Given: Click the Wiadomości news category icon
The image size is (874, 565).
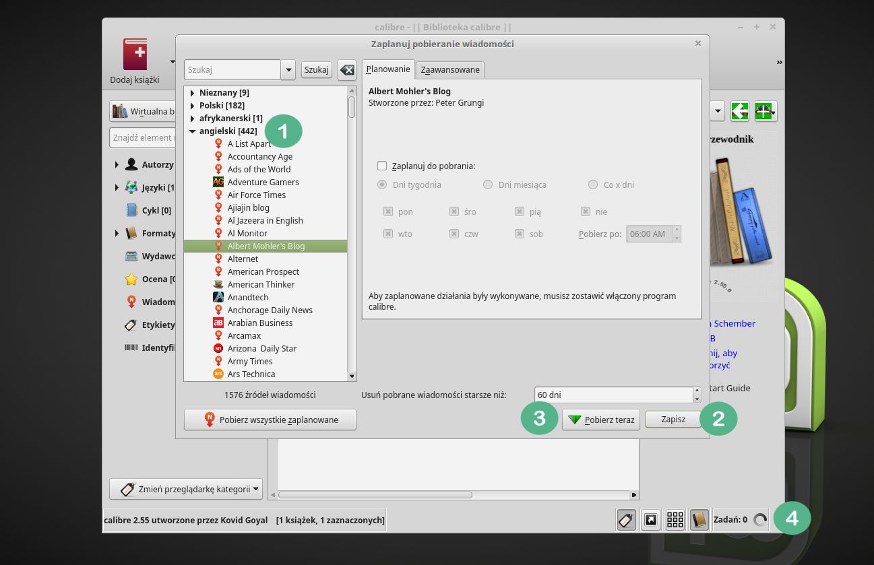Looking at the screenshot, I should [131, 302].
